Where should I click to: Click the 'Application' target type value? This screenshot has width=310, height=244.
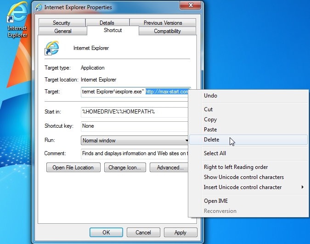click(x=92, y=68)
